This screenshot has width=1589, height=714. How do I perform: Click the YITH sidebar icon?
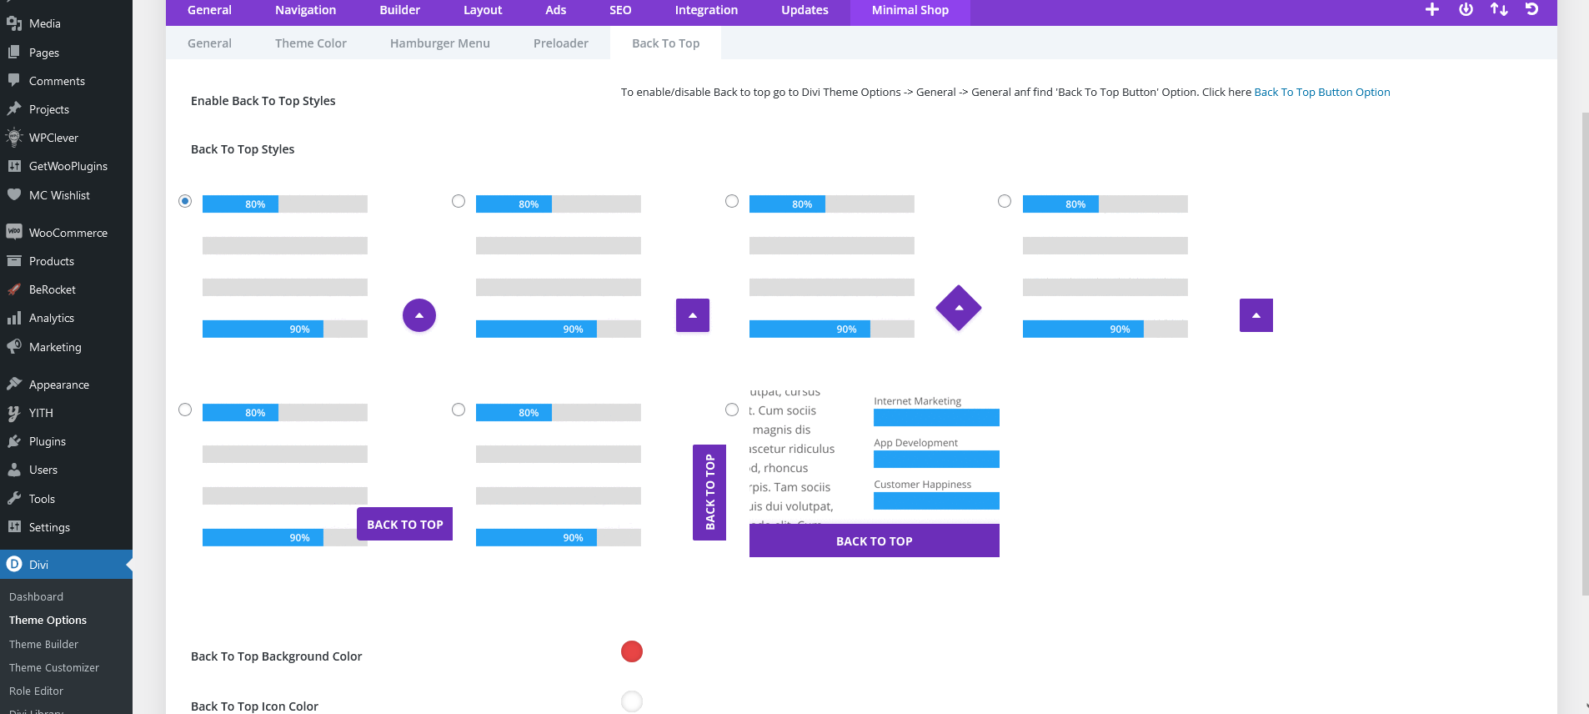14,412
